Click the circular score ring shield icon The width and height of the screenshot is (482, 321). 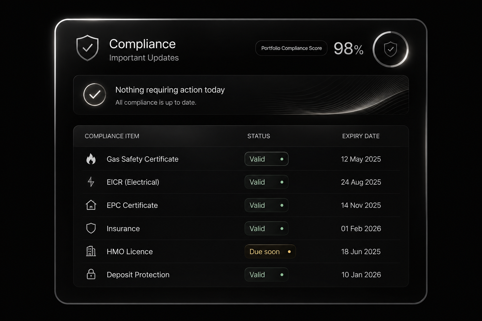pyautogui.click(x=391, y=49)
